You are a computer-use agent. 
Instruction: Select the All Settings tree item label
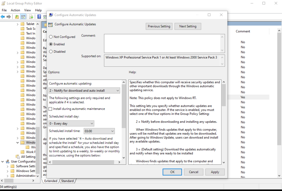[28, 157]
